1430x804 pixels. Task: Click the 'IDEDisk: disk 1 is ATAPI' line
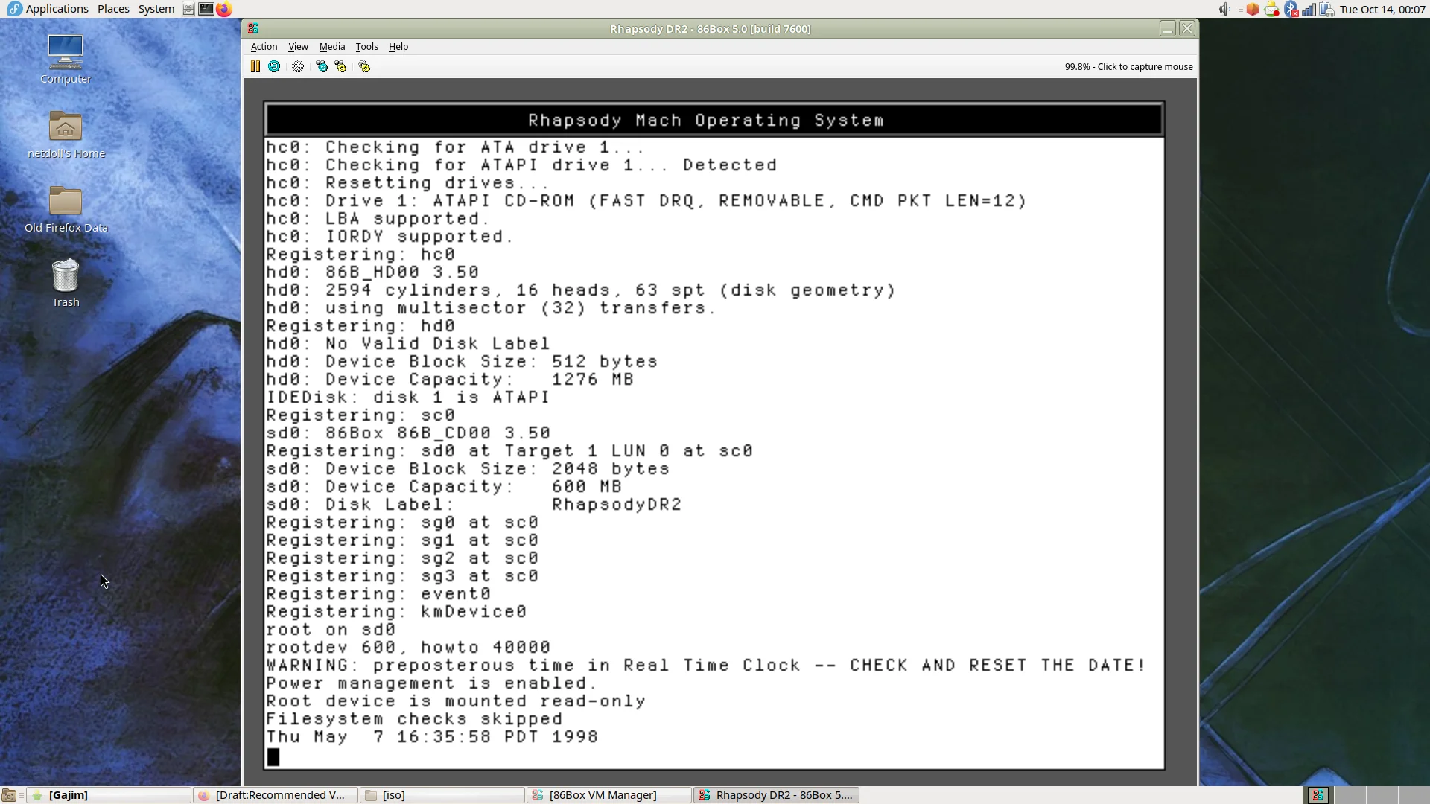point(408,398)
